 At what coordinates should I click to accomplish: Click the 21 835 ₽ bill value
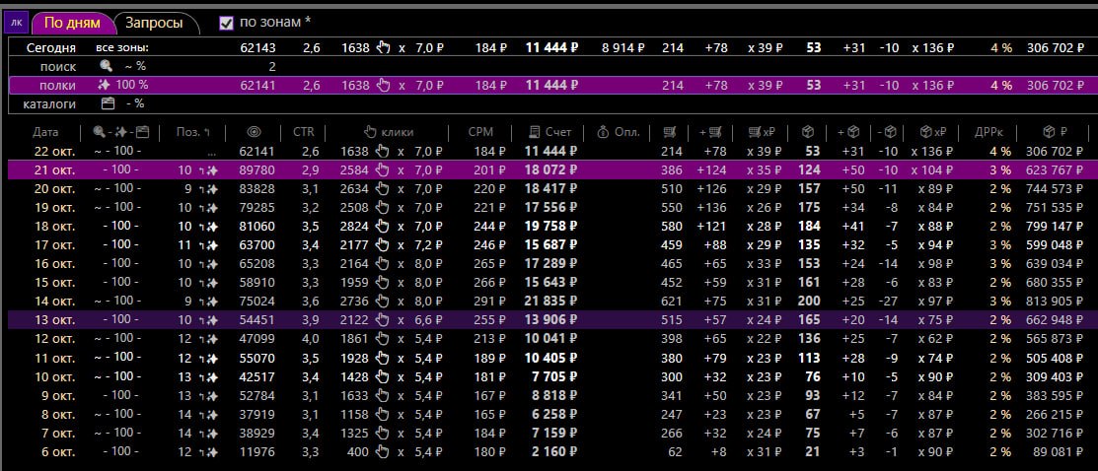point(551,301)
